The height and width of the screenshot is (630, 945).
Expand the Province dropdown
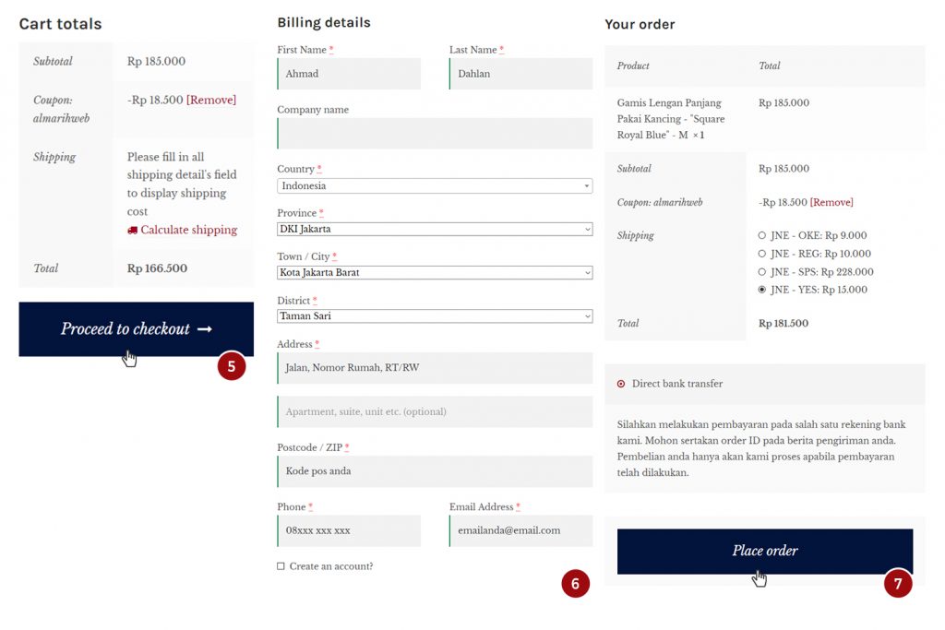(434, 229)
